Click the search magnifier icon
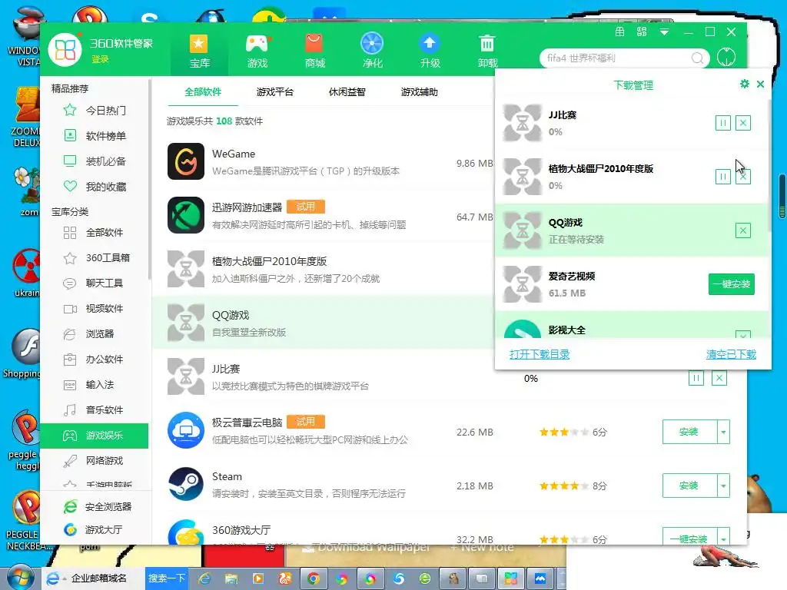This screenshot has width=787, height=590. pyautogui.click(x=696, y=58)
